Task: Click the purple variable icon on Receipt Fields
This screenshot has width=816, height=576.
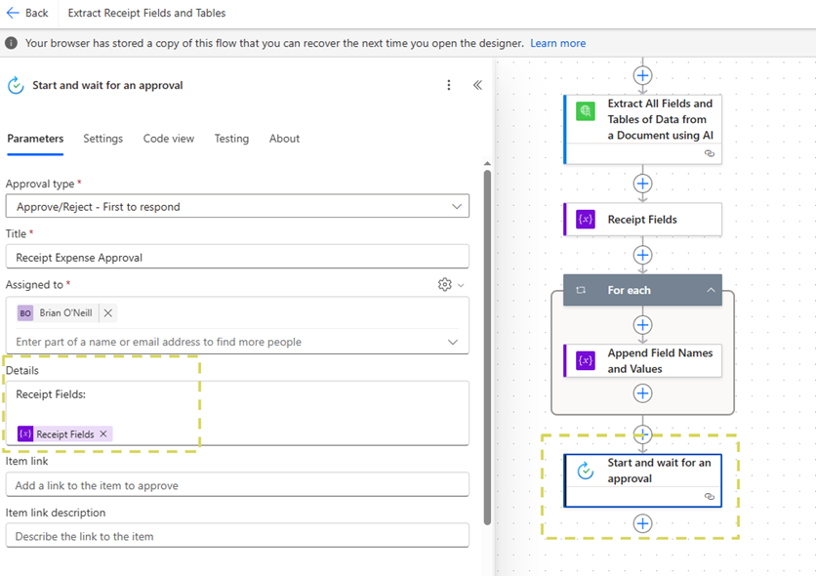Action: [584, 220]
